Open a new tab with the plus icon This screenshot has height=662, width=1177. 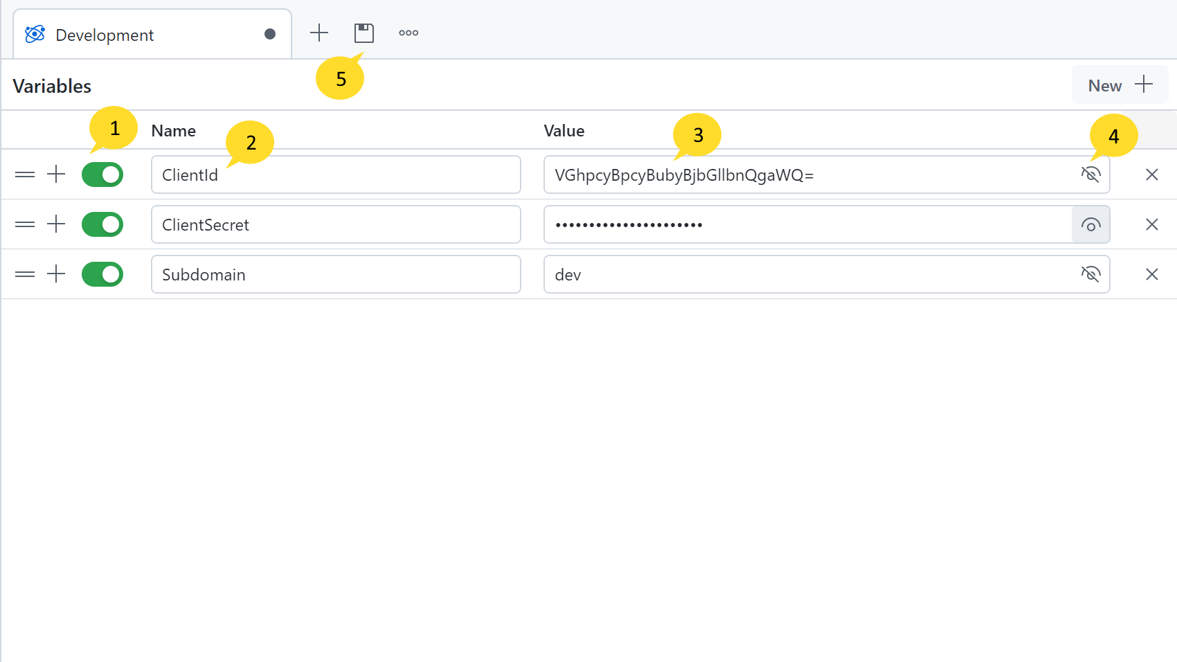pyautogui.click(x=319, y=33)
